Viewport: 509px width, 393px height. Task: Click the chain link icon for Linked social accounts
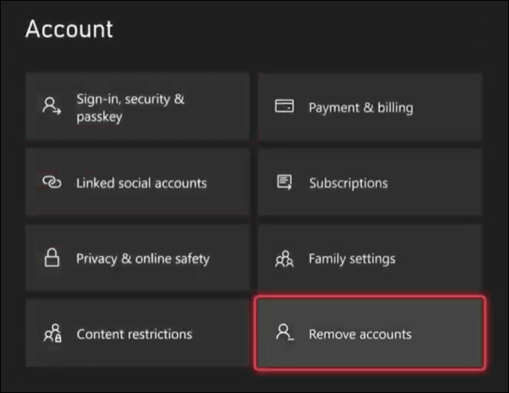51,183
